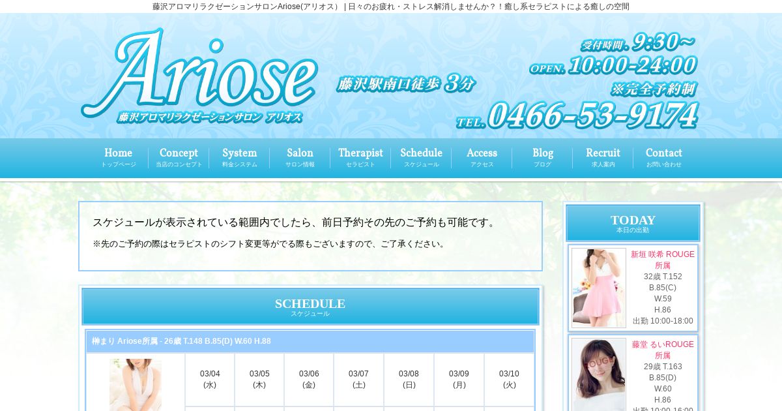Screen dimensions: 782x411
Task: Click the page title text at top
Action: [391, 7]
